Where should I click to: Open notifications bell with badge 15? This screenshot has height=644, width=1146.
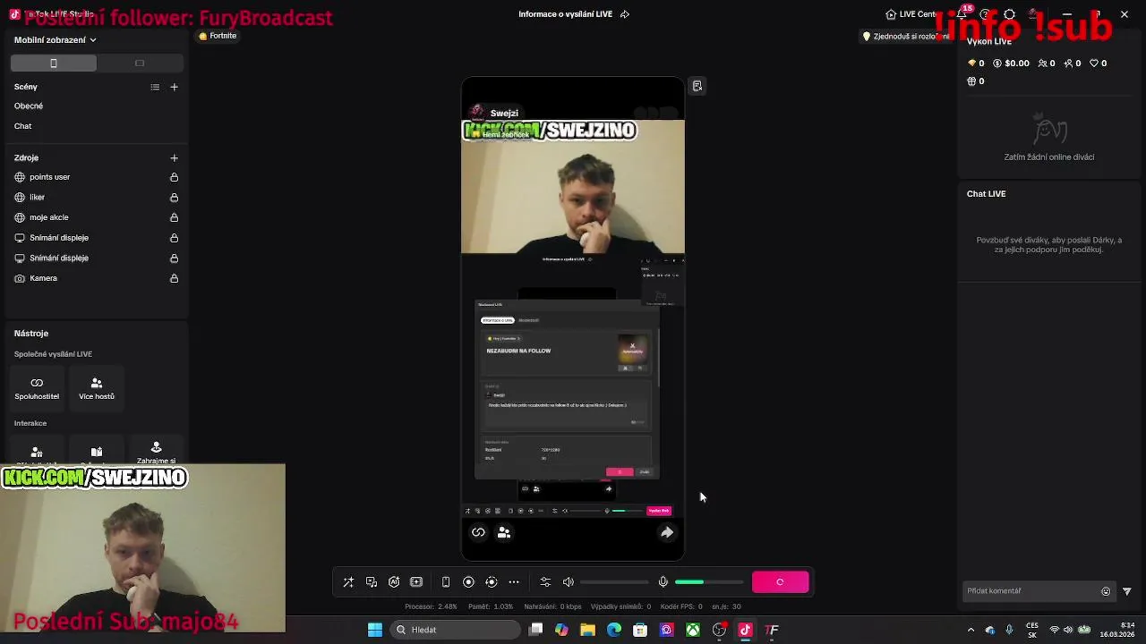(x=962, y=14)
